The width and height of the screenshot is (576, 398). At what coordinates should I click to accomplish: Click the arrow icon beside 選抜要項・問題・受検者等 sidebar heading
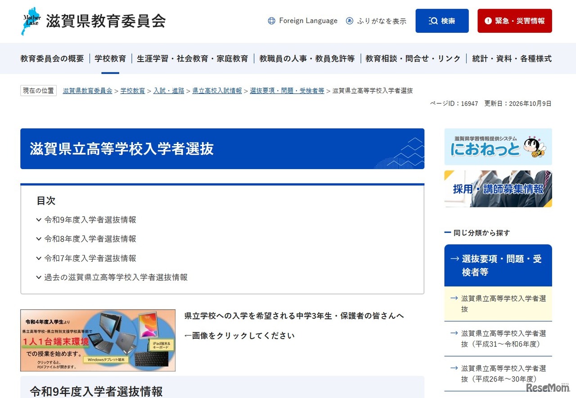pyautogui.click(x=454, y=259)
